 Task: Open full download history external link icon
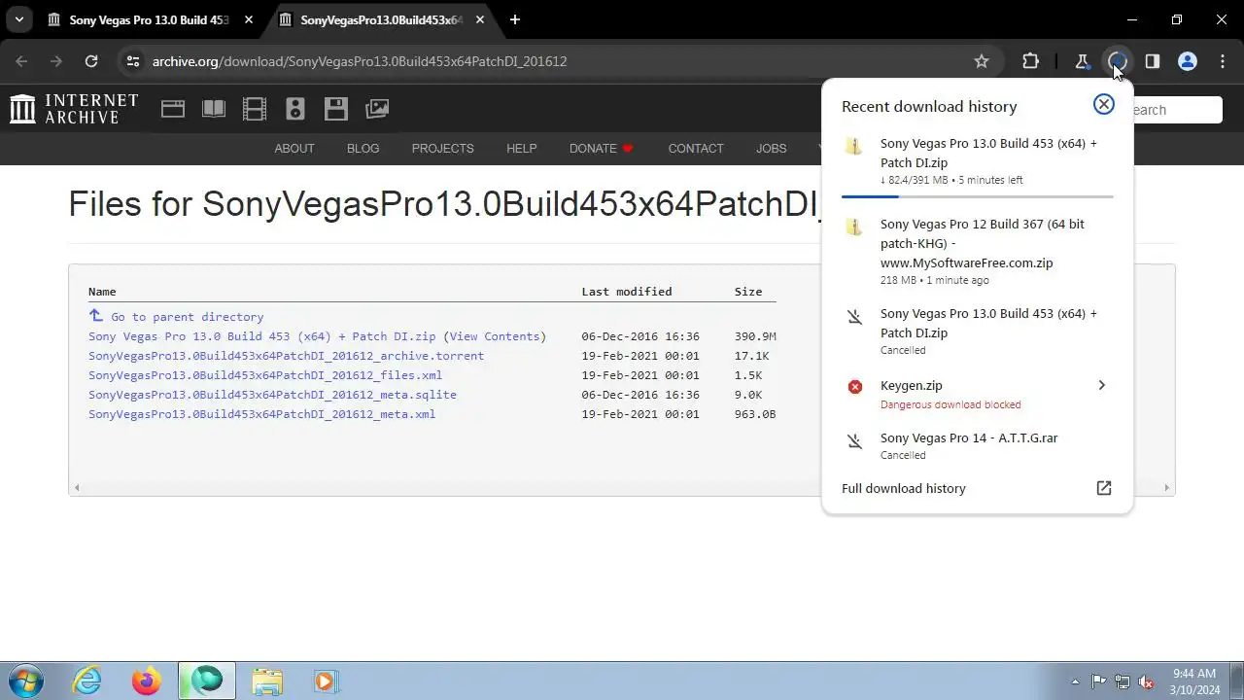(1103, 488)
